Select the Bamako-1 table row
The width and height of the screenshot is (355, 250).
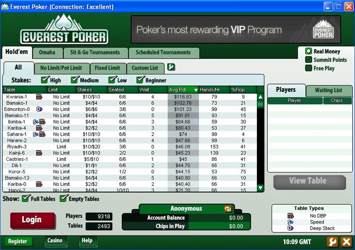(130, 103)
